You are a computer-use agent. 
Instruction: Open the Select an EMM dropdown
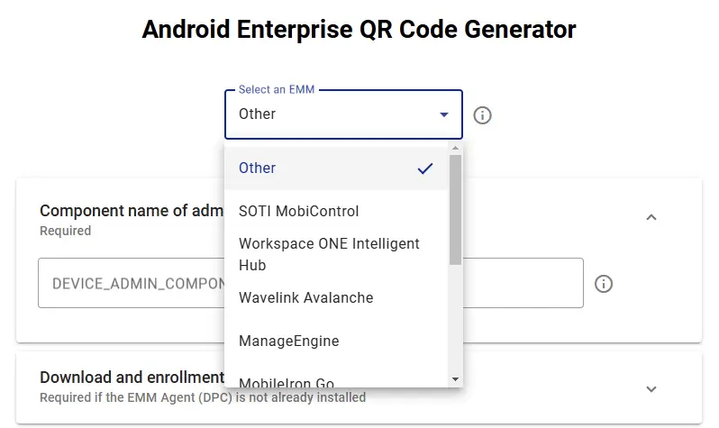coord(343,114)
